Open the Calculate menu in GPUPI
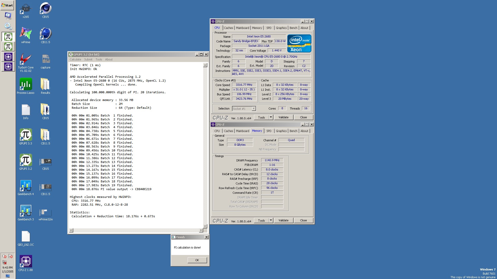Screen dimensions: 497x279 [x=75, y=59]
